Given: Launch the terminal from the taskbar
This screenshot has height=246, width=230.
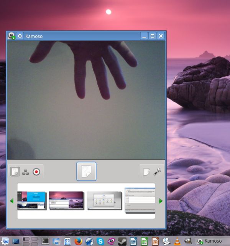Looking at the screenshot, I should click(x=45, y=241).
